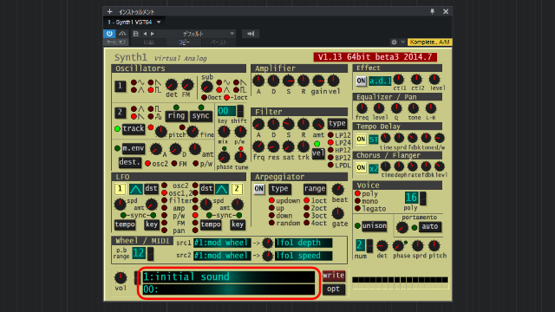Click the 00: bank display
Screen dimensions: 555x312
[228, 289]
